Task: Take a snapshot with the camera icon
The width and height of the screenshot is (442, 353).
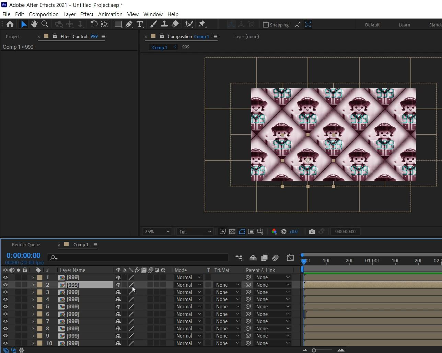Action: click(x=312, y=231)
